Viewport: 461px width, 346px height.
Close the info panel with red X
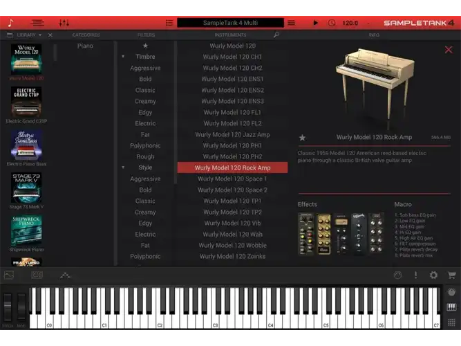pyautogui.click(x=449, y=49)
